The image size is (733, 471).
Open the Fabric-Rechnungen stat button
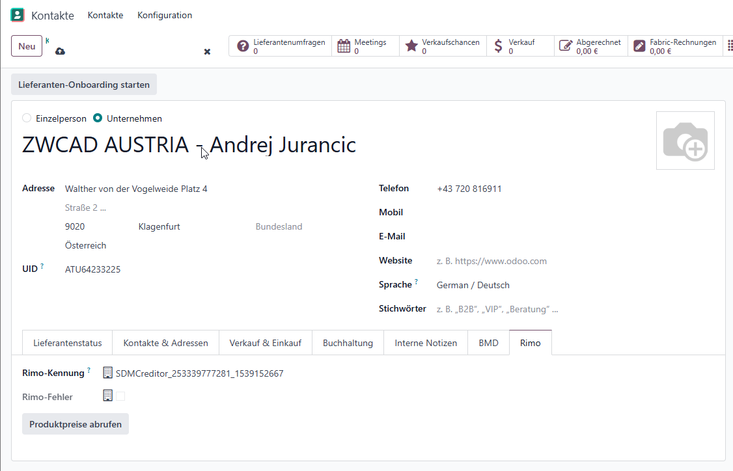point(675,46)
